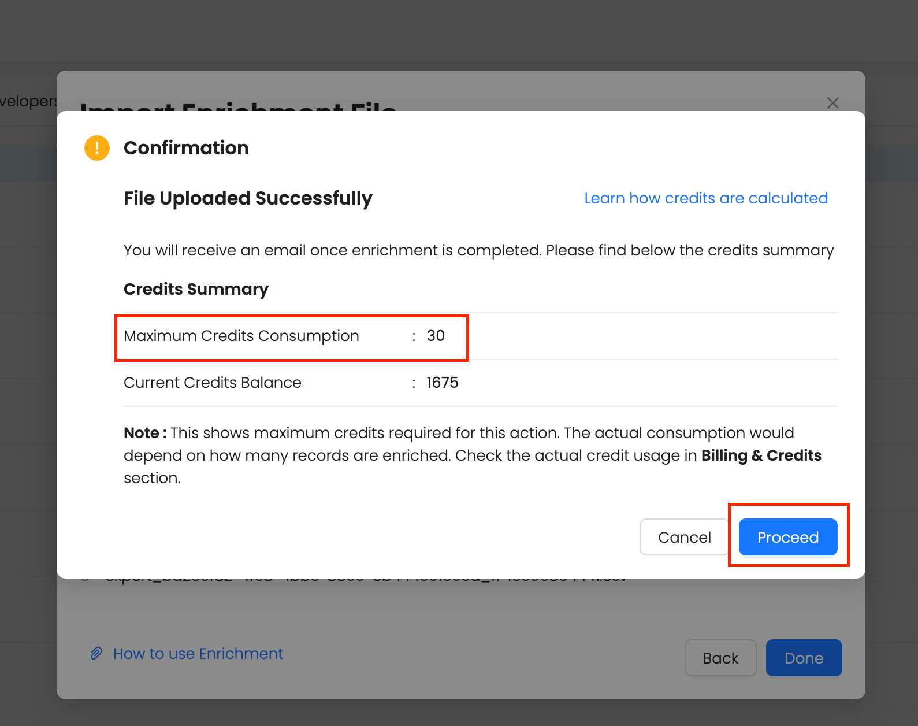Select the Maximum Credits Consumption label

click(241, 336)
